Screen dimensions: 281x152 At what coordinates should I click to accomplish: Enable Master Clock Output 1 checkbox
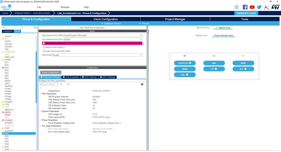click(x=44, y=43)
